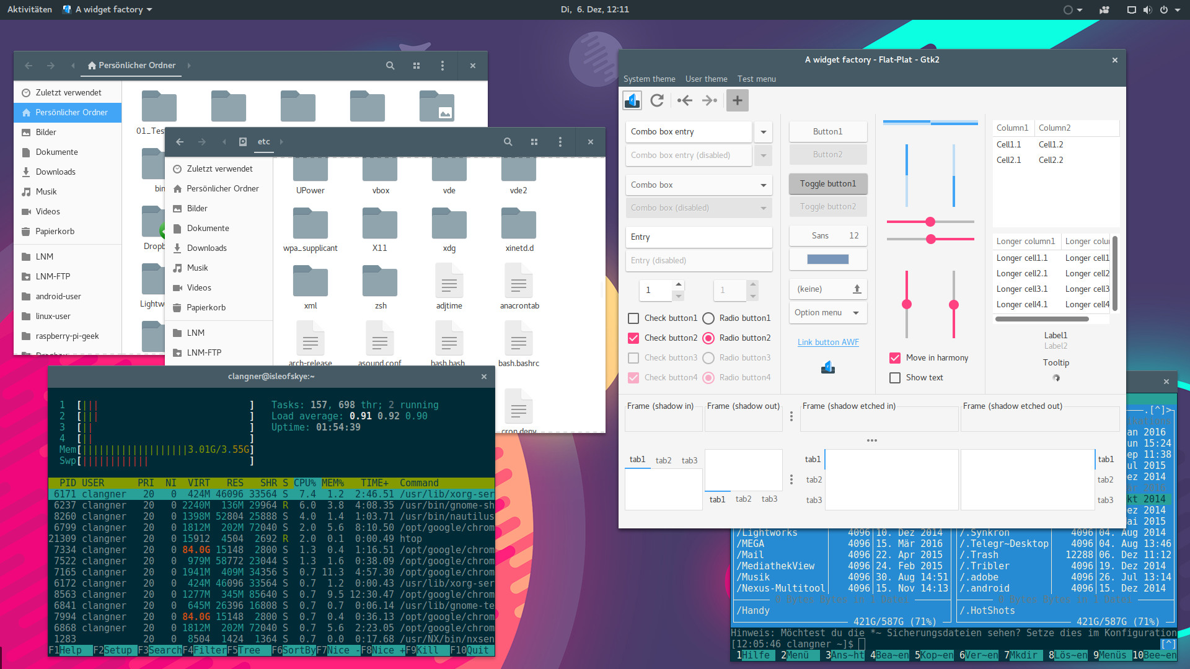Open search in the etc file window
Viewport: 1190px width, 669px height.
[x=508, y=142]
